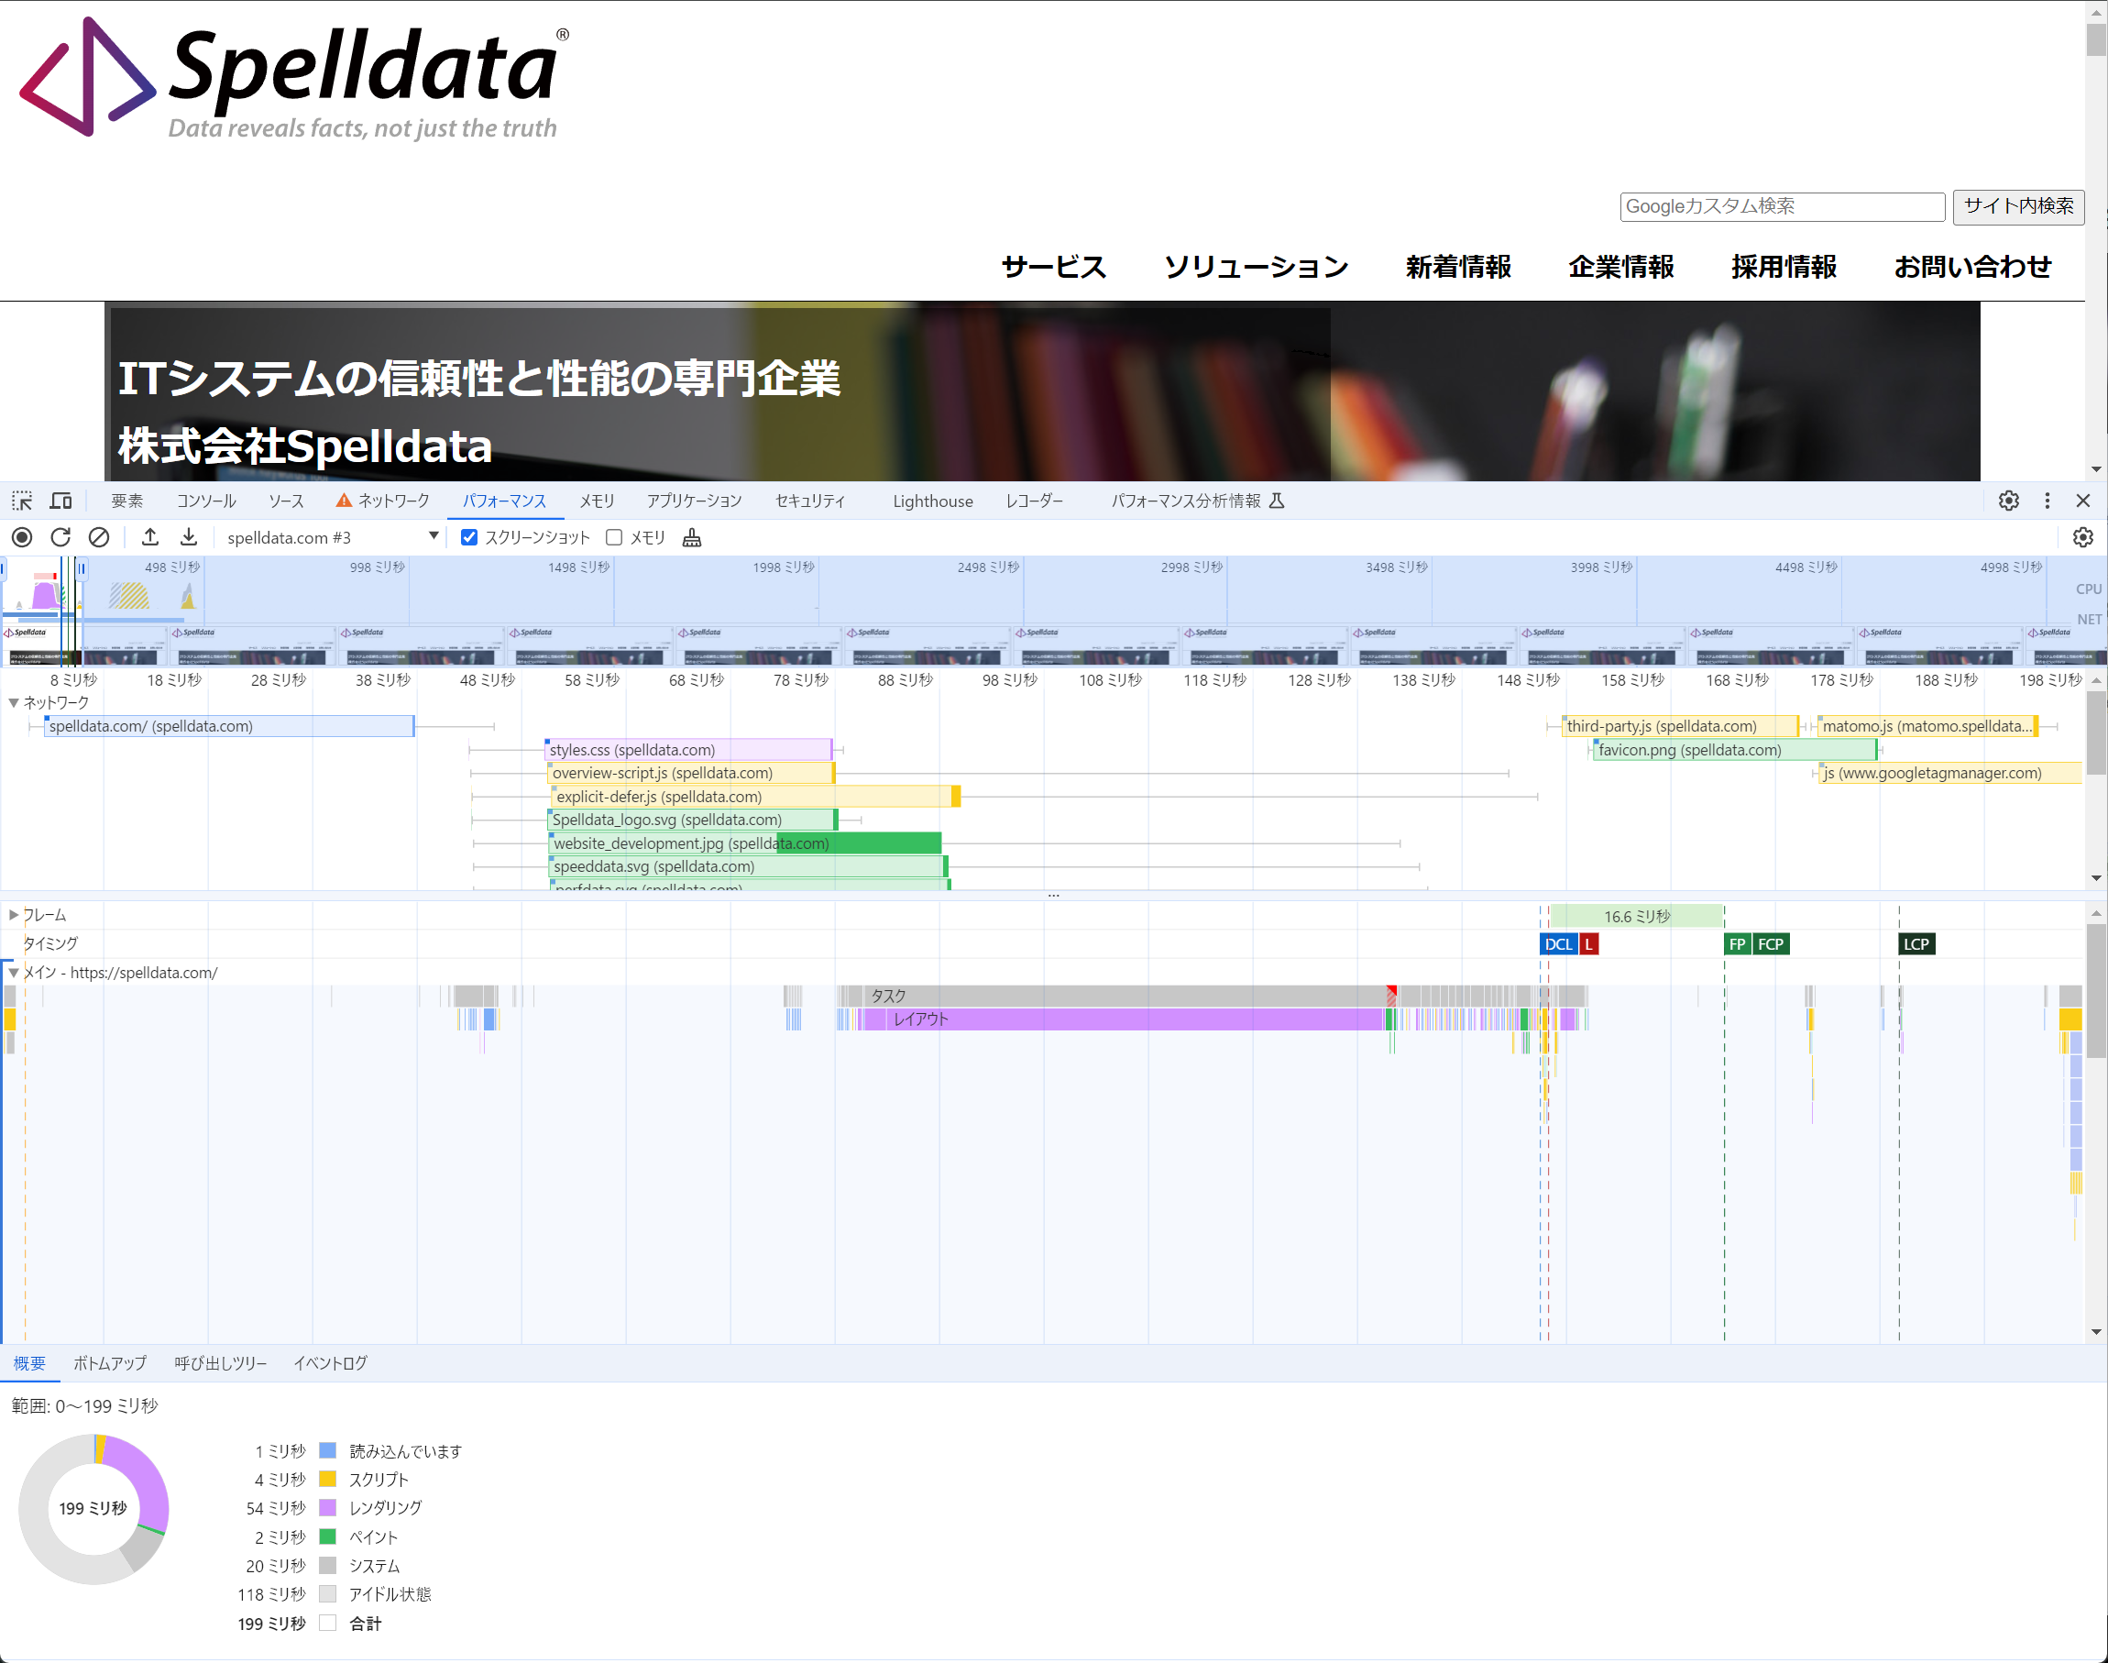
Task: Click the Spelldata logo image
Action: pos(295,78)
